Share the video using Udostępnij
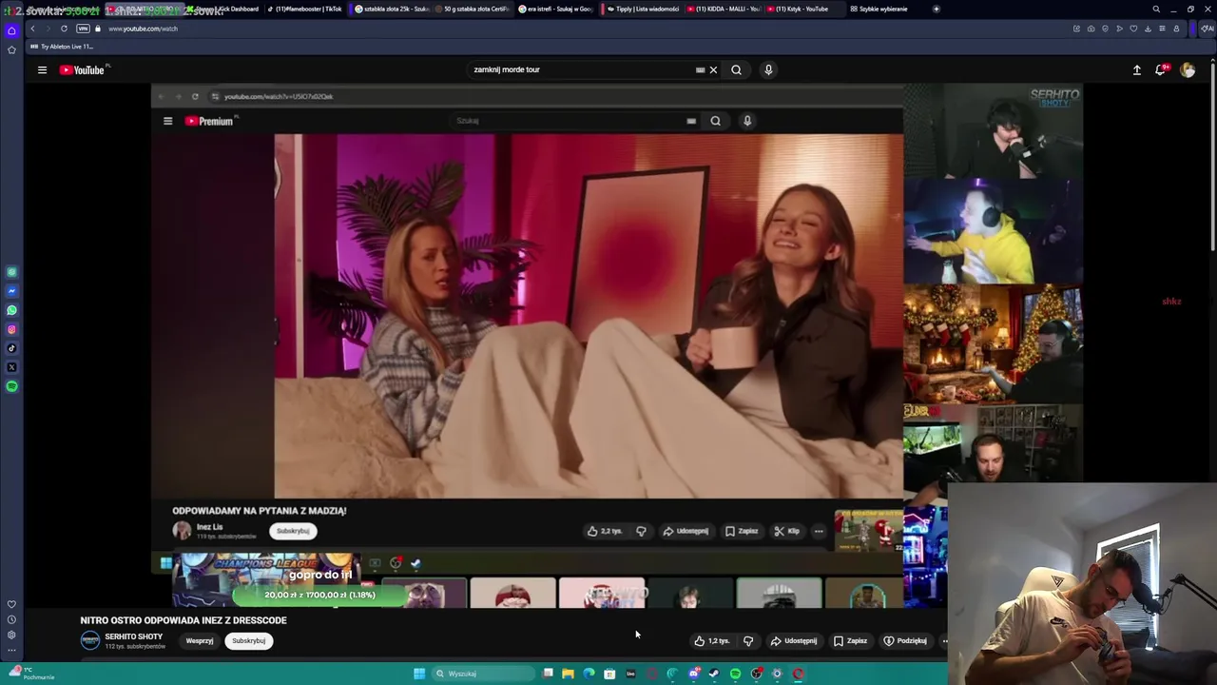 point(793,640)
